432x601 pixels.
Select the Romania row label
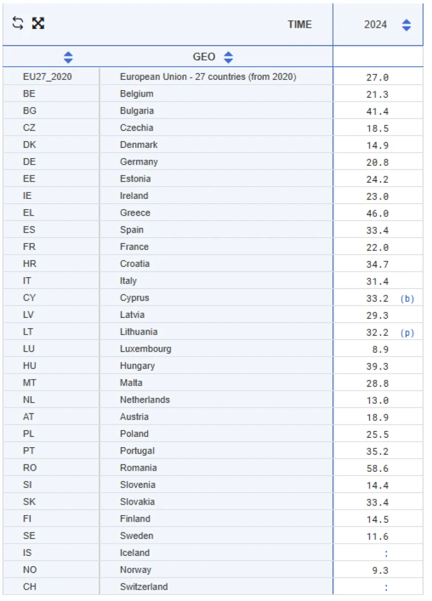[138, 468]
